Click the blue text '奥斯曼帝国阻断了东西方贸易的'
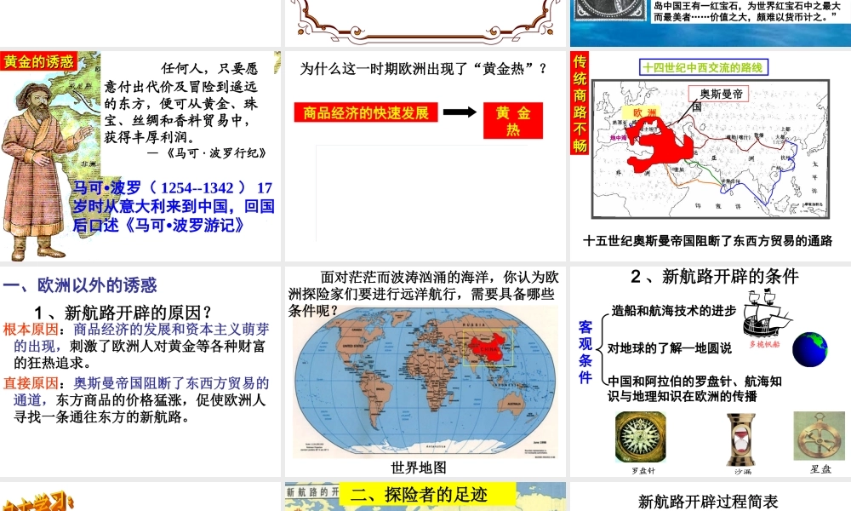 172,383
